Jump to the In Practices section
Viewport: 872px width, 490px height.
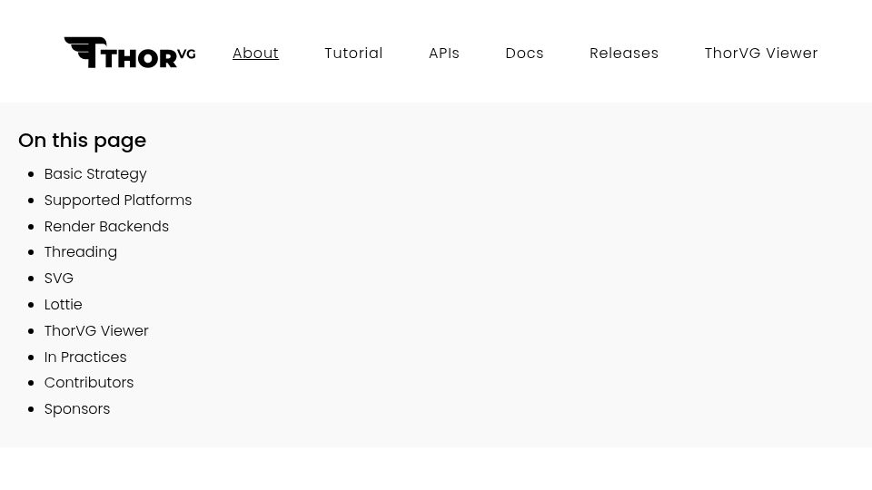point(85,357)
